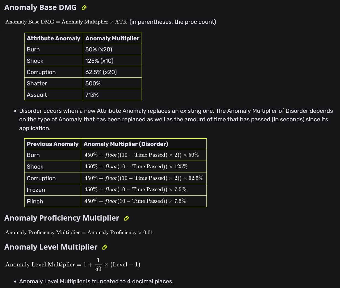340x288 pixels.
Task: Select the Previous Anomaly column header
Action: coord(52,144)
